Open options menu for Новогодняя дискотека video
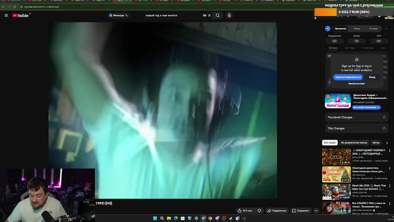Image resolution: width=394 pixels, height=222 pixels. pyautogui.click(x=390, y=168)
